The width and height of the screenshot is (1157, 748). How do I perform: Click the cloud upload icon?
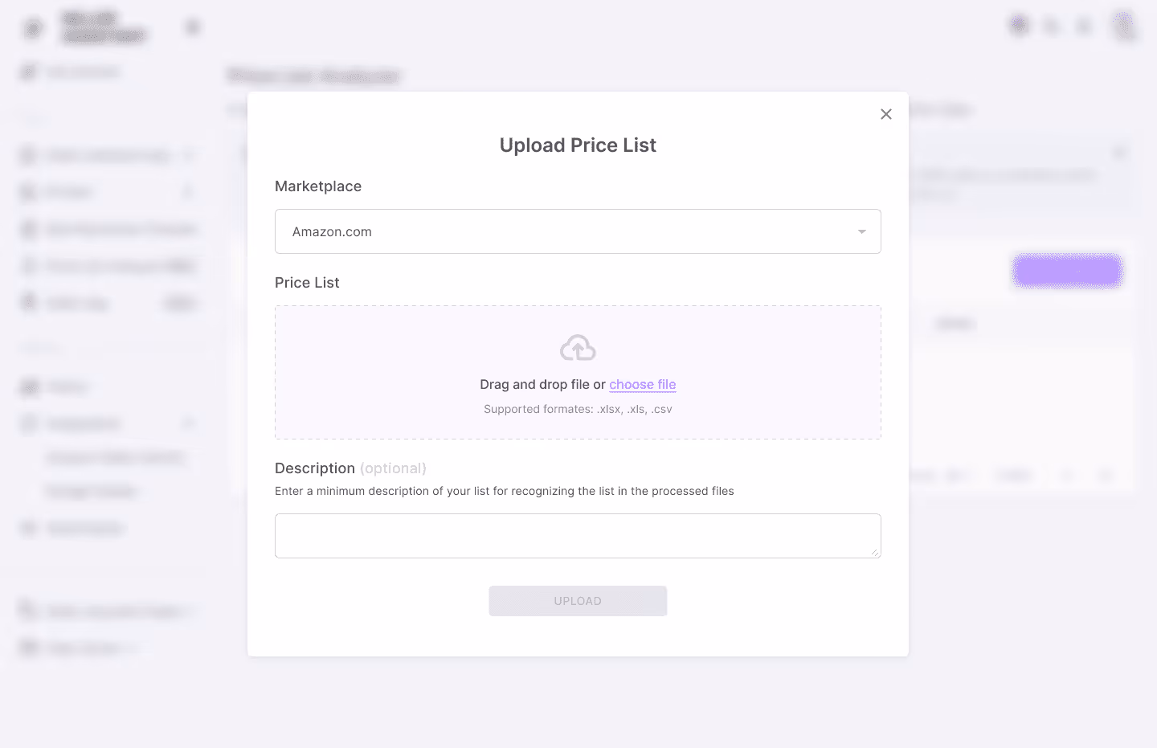(x=578, y=348)
